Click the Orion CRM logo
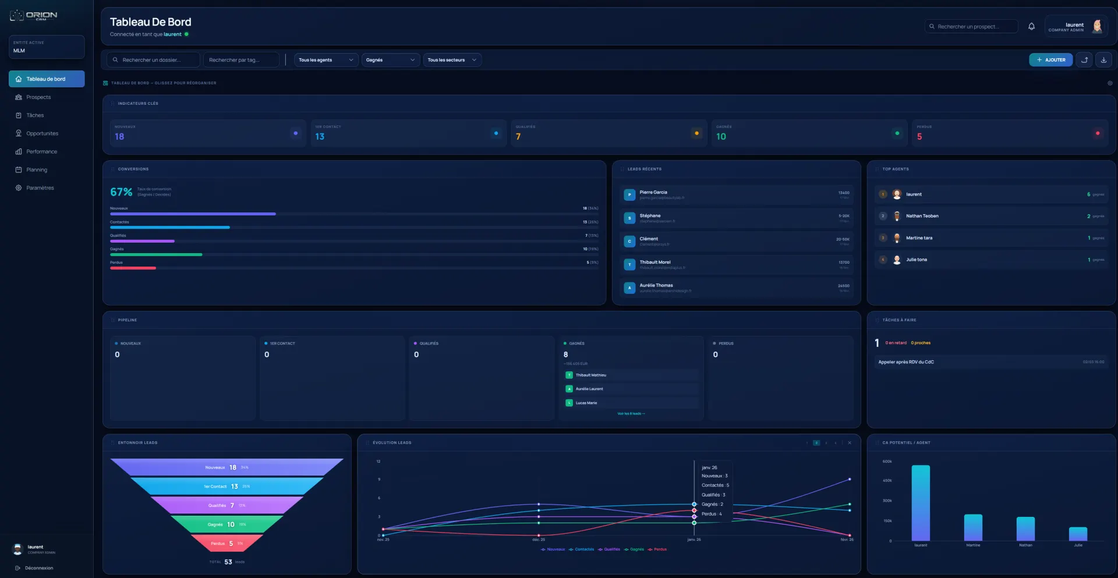 click(34, 16)
